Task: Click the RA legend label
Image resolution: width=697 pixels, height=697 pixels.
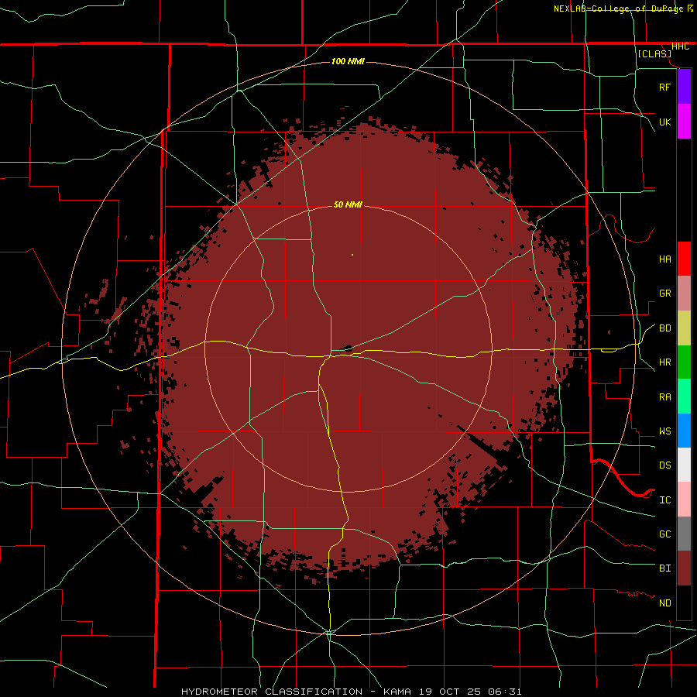Action: (664, 397)
